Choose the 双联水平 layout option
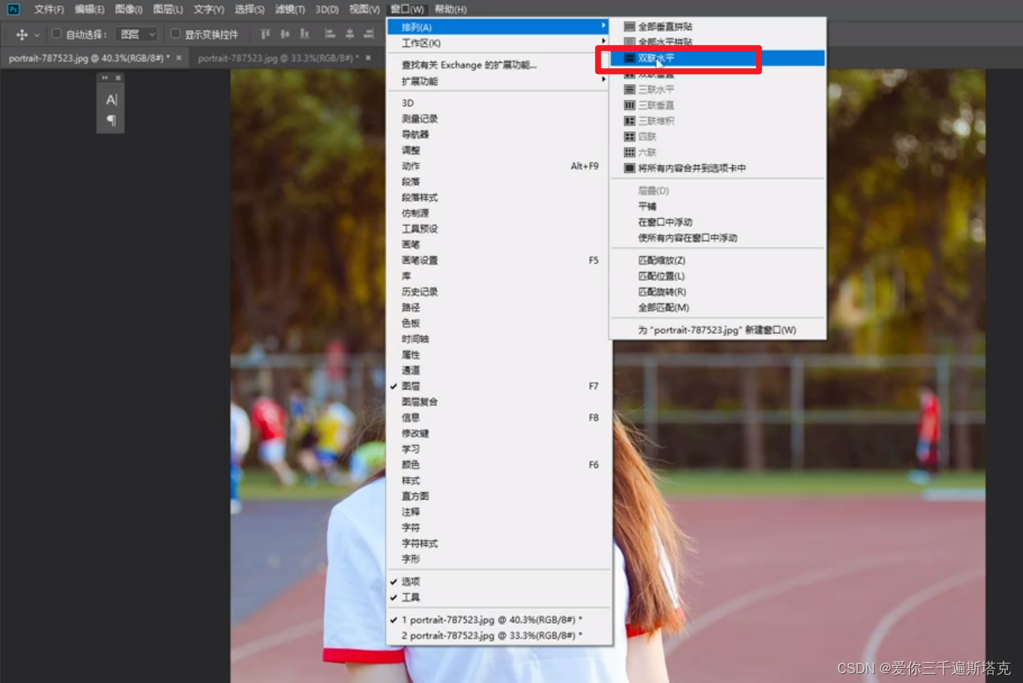The height and width of the screenshot is (683, 1023). click(718, 58)
